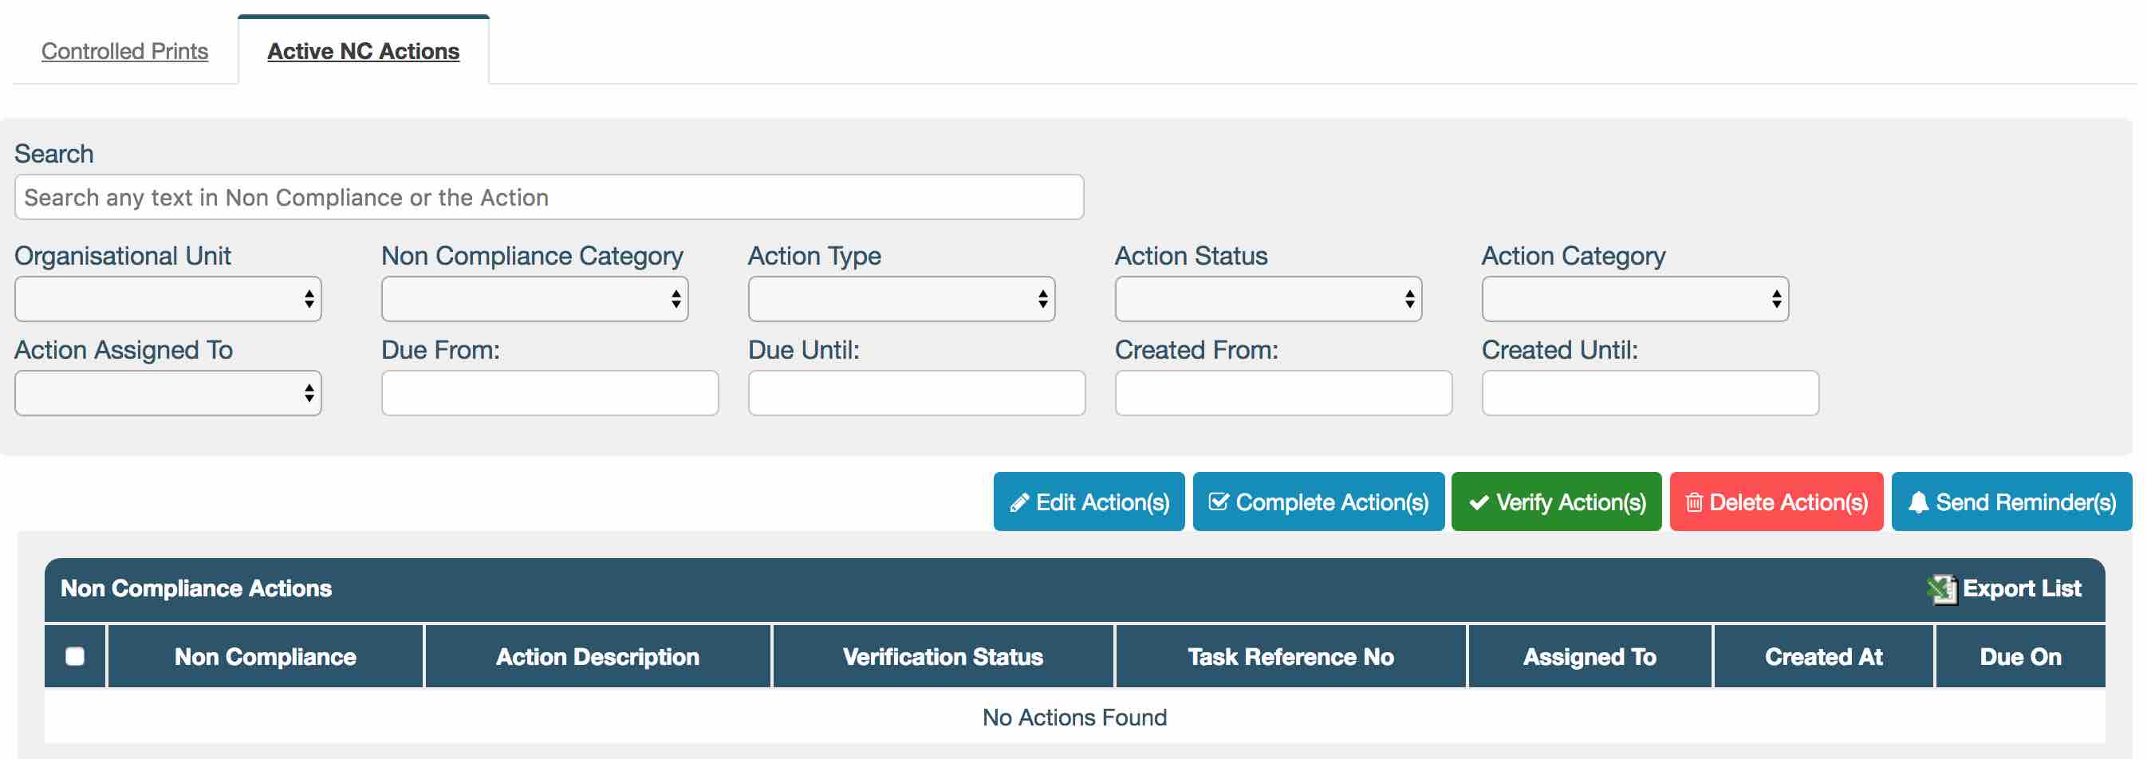Open the Action Type dropdown

click(901, 299)
